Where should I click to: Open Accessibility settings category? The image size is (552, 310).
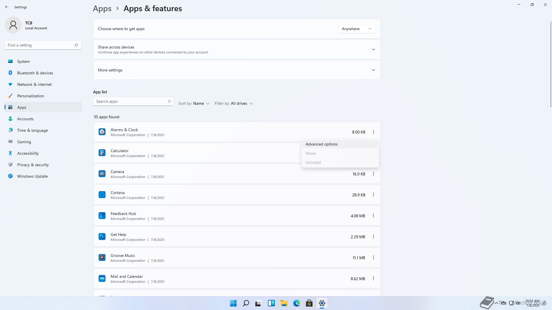43,153
